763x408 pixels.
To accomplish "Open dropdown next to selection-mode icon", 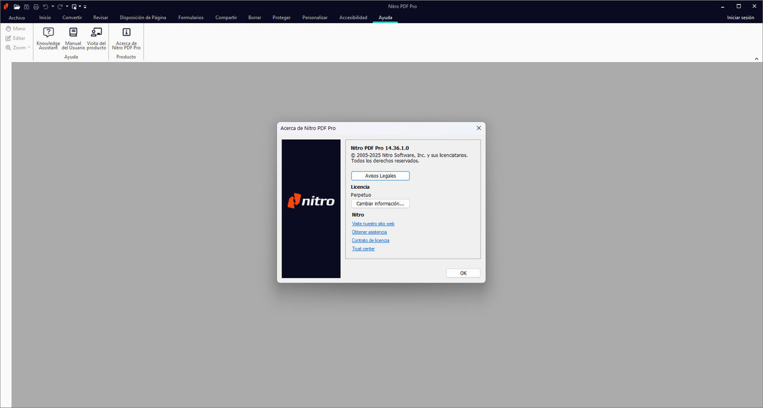I will pyautogui.click(x=80, y=7).
